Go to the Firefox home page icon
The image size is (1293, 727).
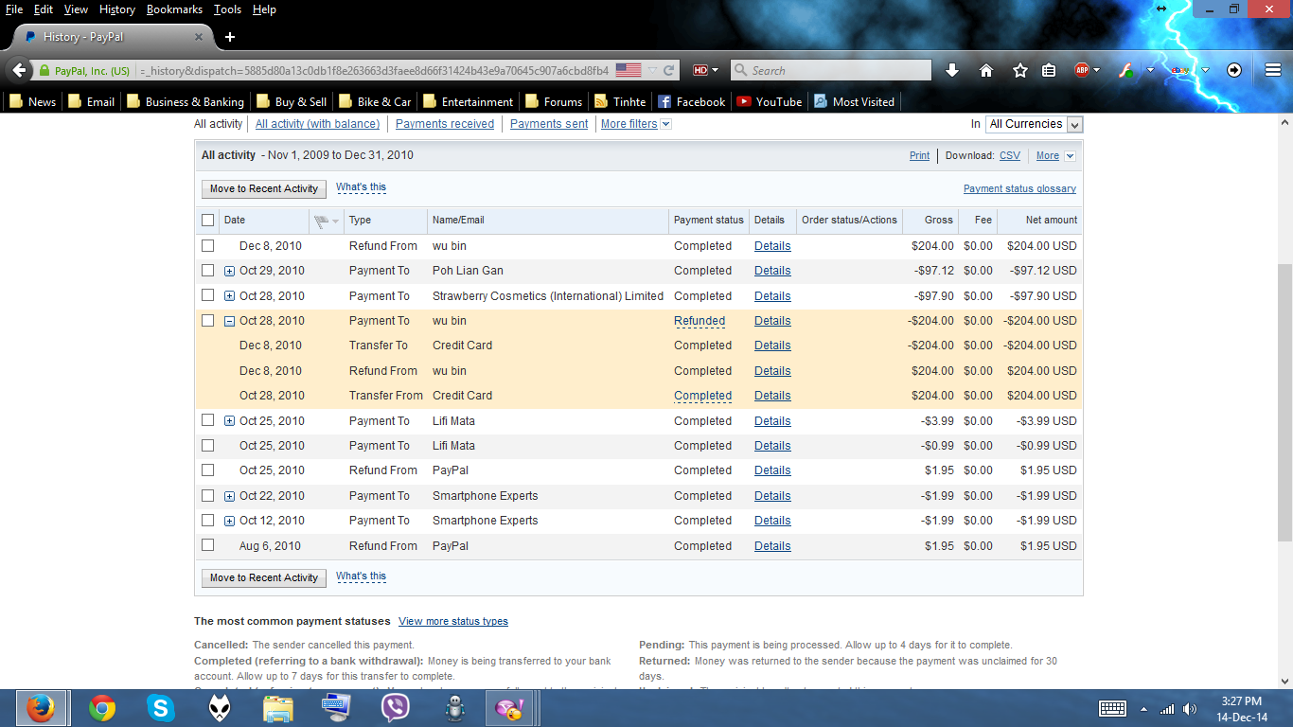click(x=986, y=70)
